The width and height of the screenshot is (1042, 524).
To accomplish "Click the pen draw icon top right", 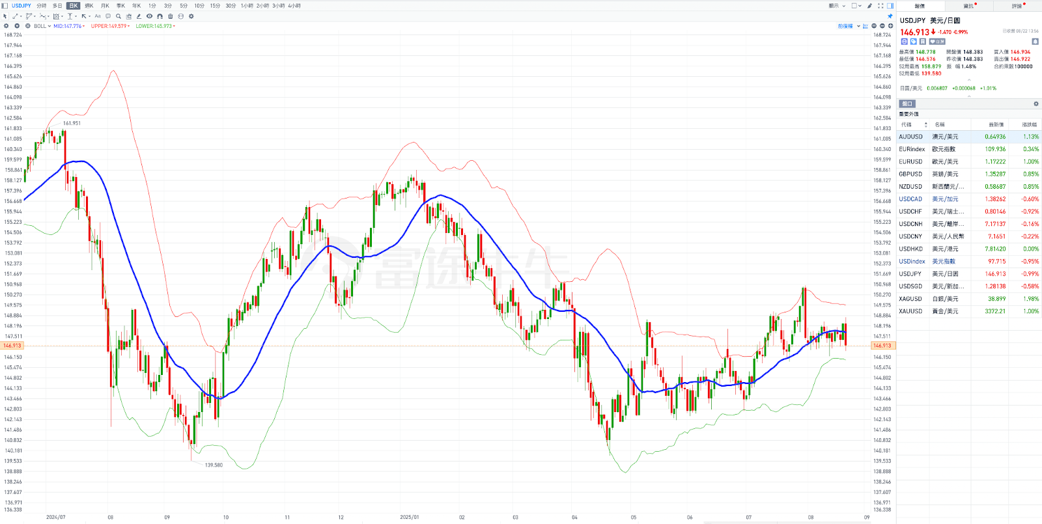I will coord(869,6).
